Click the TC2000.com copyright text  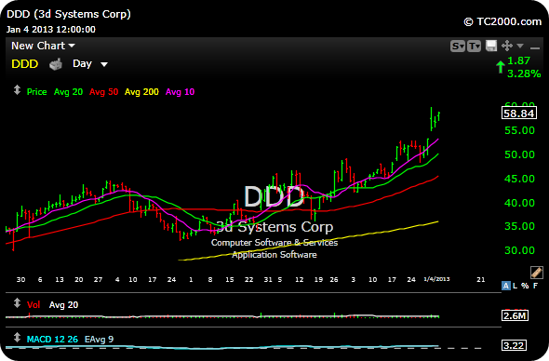502,22
